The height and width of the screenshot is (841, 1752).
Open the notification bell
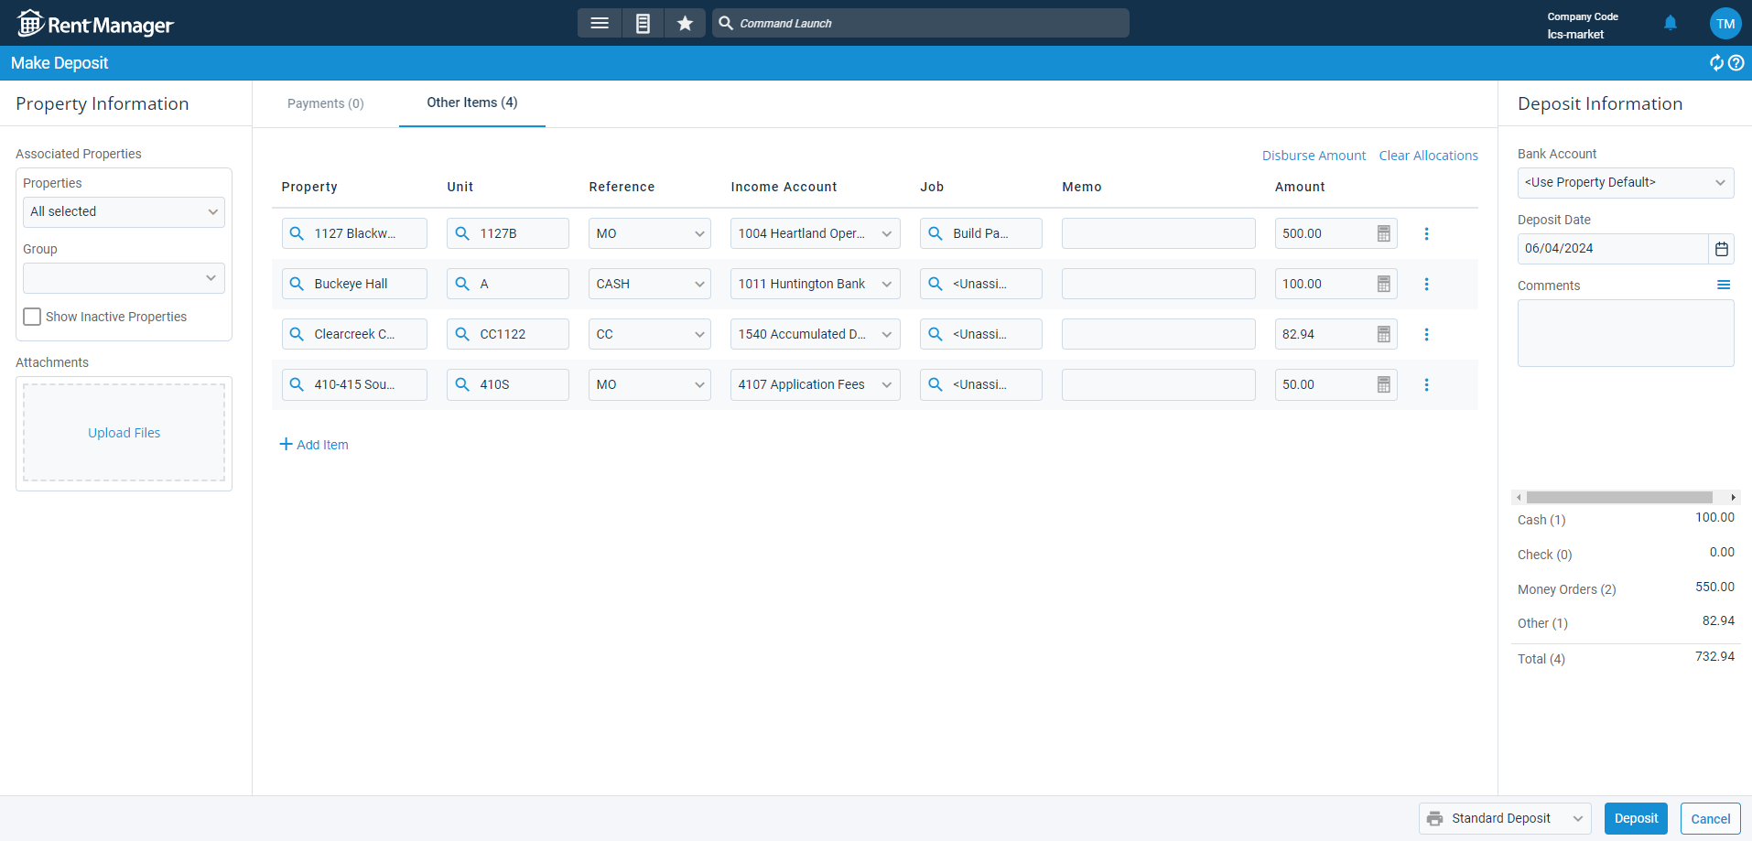tap(1670, 23)
